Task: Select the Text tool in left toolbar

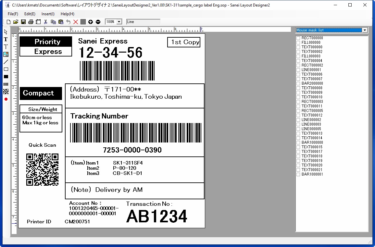Action: (x=6, y=39)
